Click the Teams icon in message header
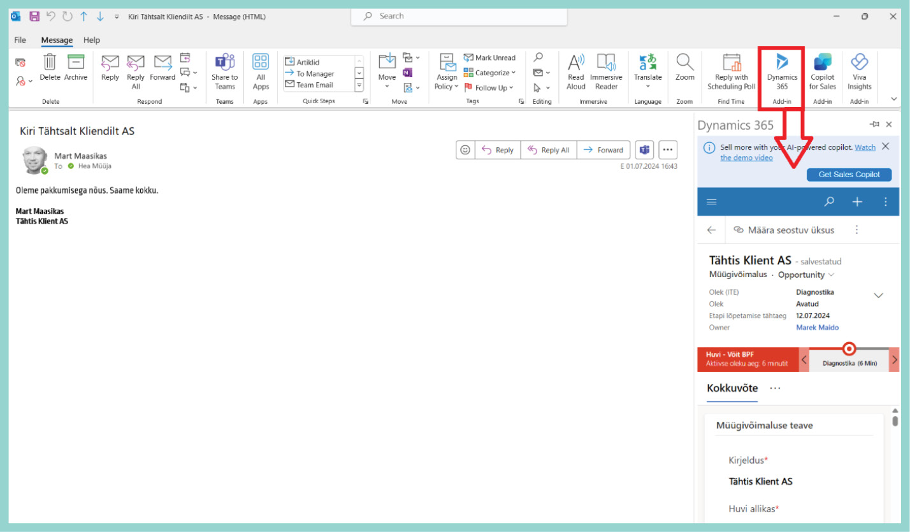This screenshot has width=910, height=532. pyautogui.click(x=644, y=150)
